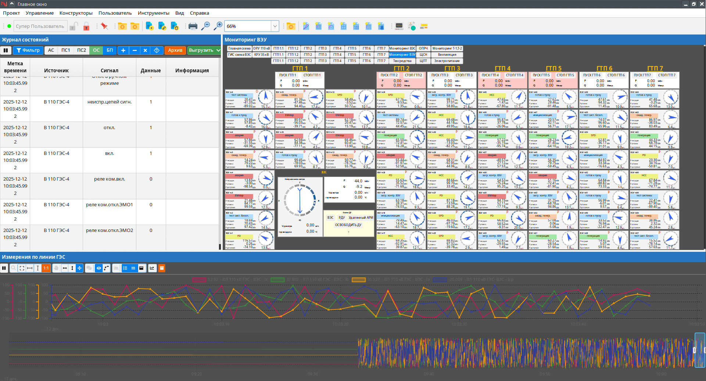Open the Фильтр options in the journal
Screen dimensions: 706x381
click(x=28, y=50)
